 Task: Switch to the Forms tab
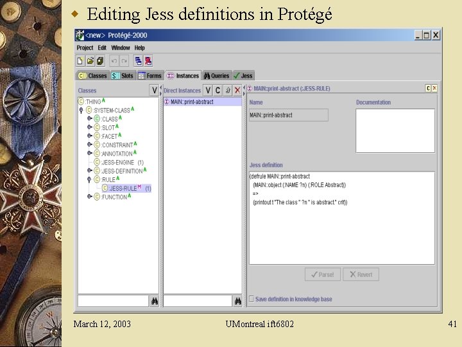(x=150, y=76)
